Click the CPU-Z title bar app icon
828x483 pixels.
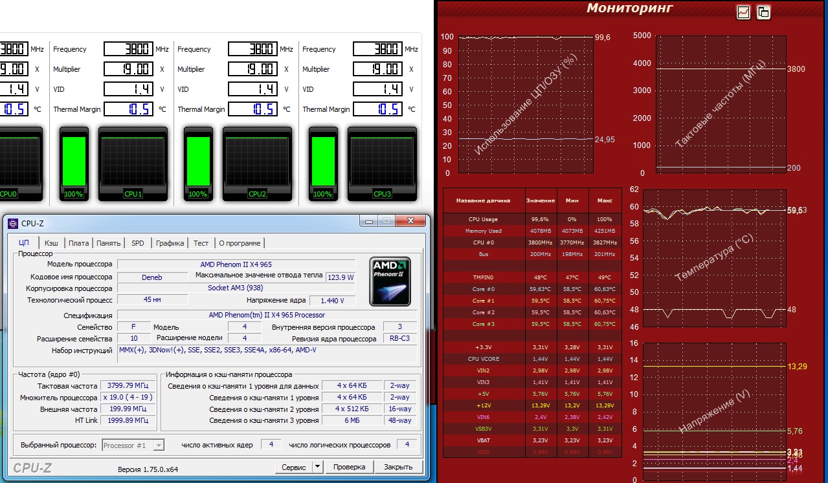(13, 224)
